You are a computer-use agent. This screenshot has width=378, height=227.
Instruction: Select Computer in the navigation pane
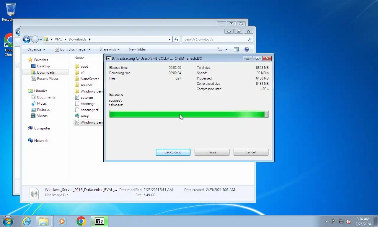[x=39, y=128]
